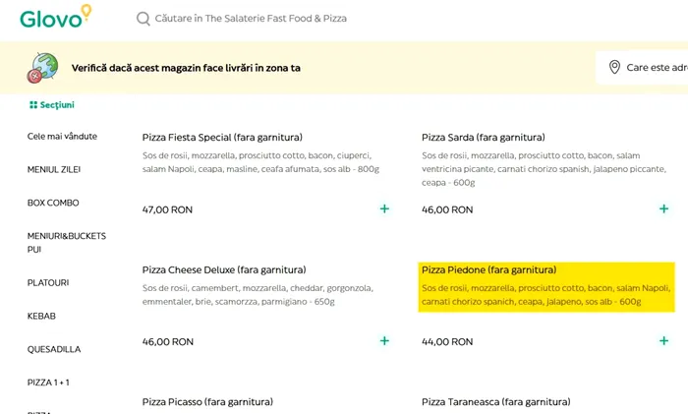Image resolution: width=688 pixels, height=414 pixels.
Task: Jump to the KEBAB section
Action: point(41,316)
